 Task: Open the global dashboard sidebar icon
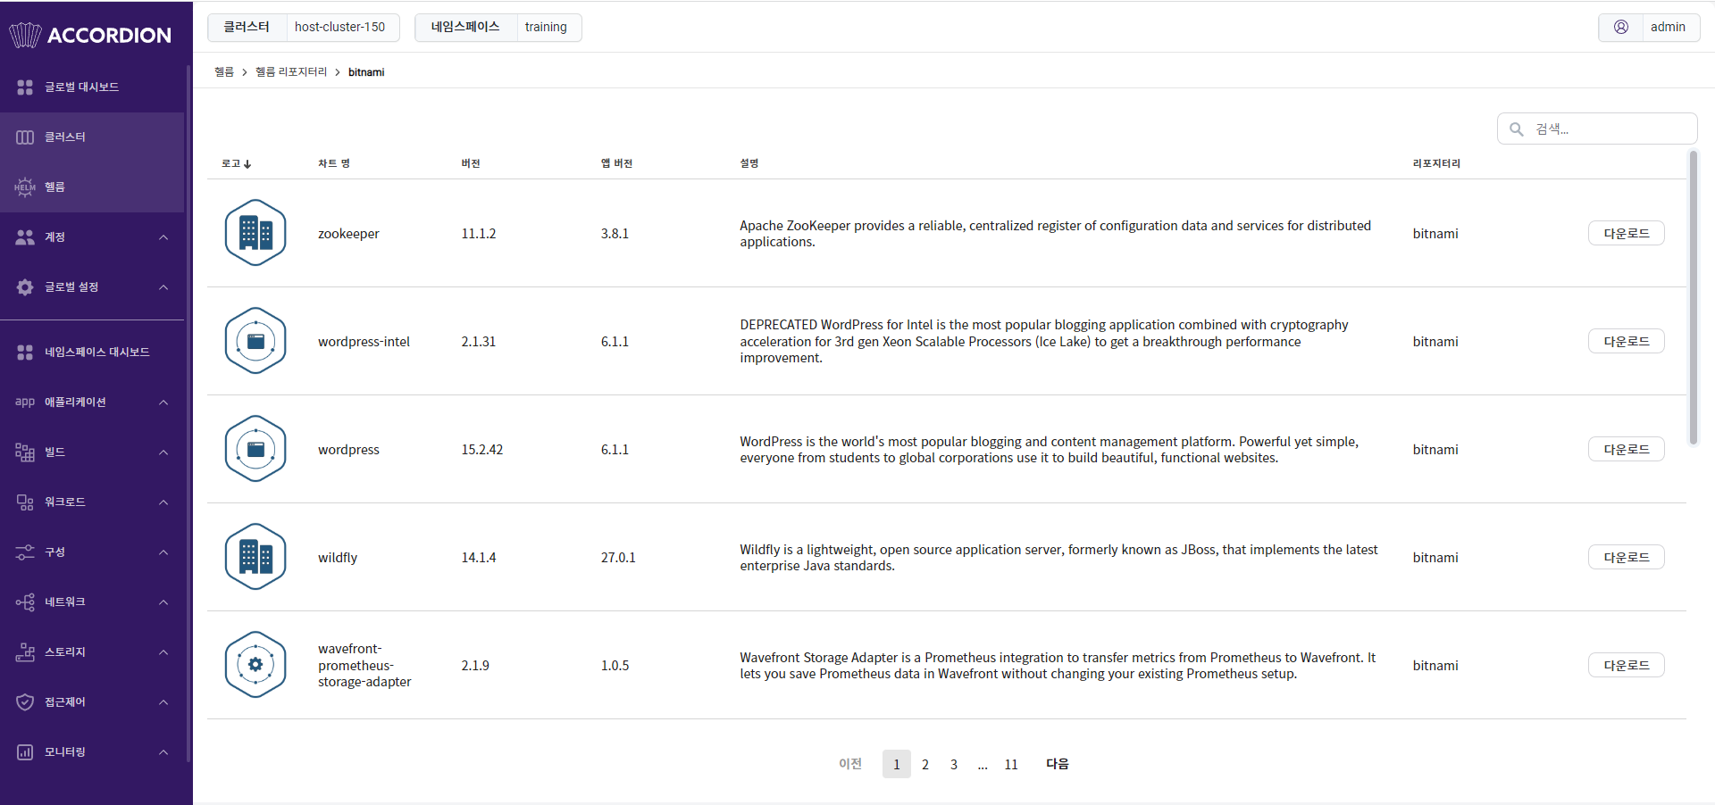coord(25,87)
